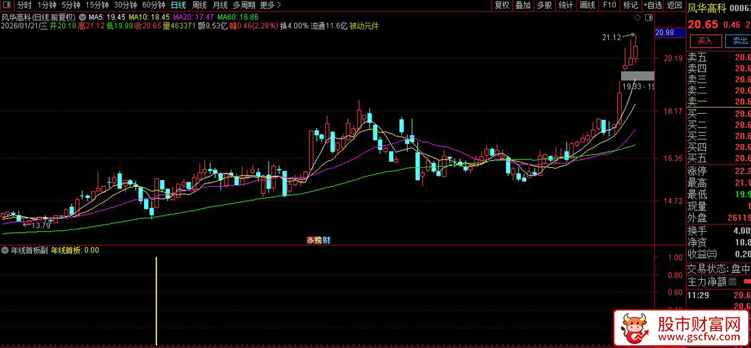This screenshot has width=751, height=348.
Task: Switch to the 日线 daily chart
Action: pyautogui.click(x=178, y=5)
